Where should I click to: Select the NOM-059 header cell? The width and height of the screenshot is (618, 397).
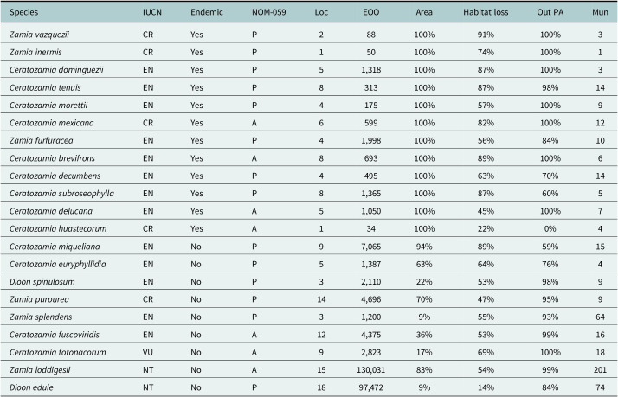269,12
